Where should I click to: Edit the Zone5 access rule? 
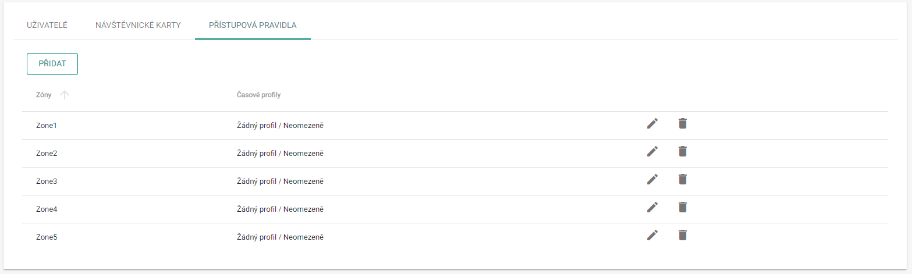tap(652, 235)
